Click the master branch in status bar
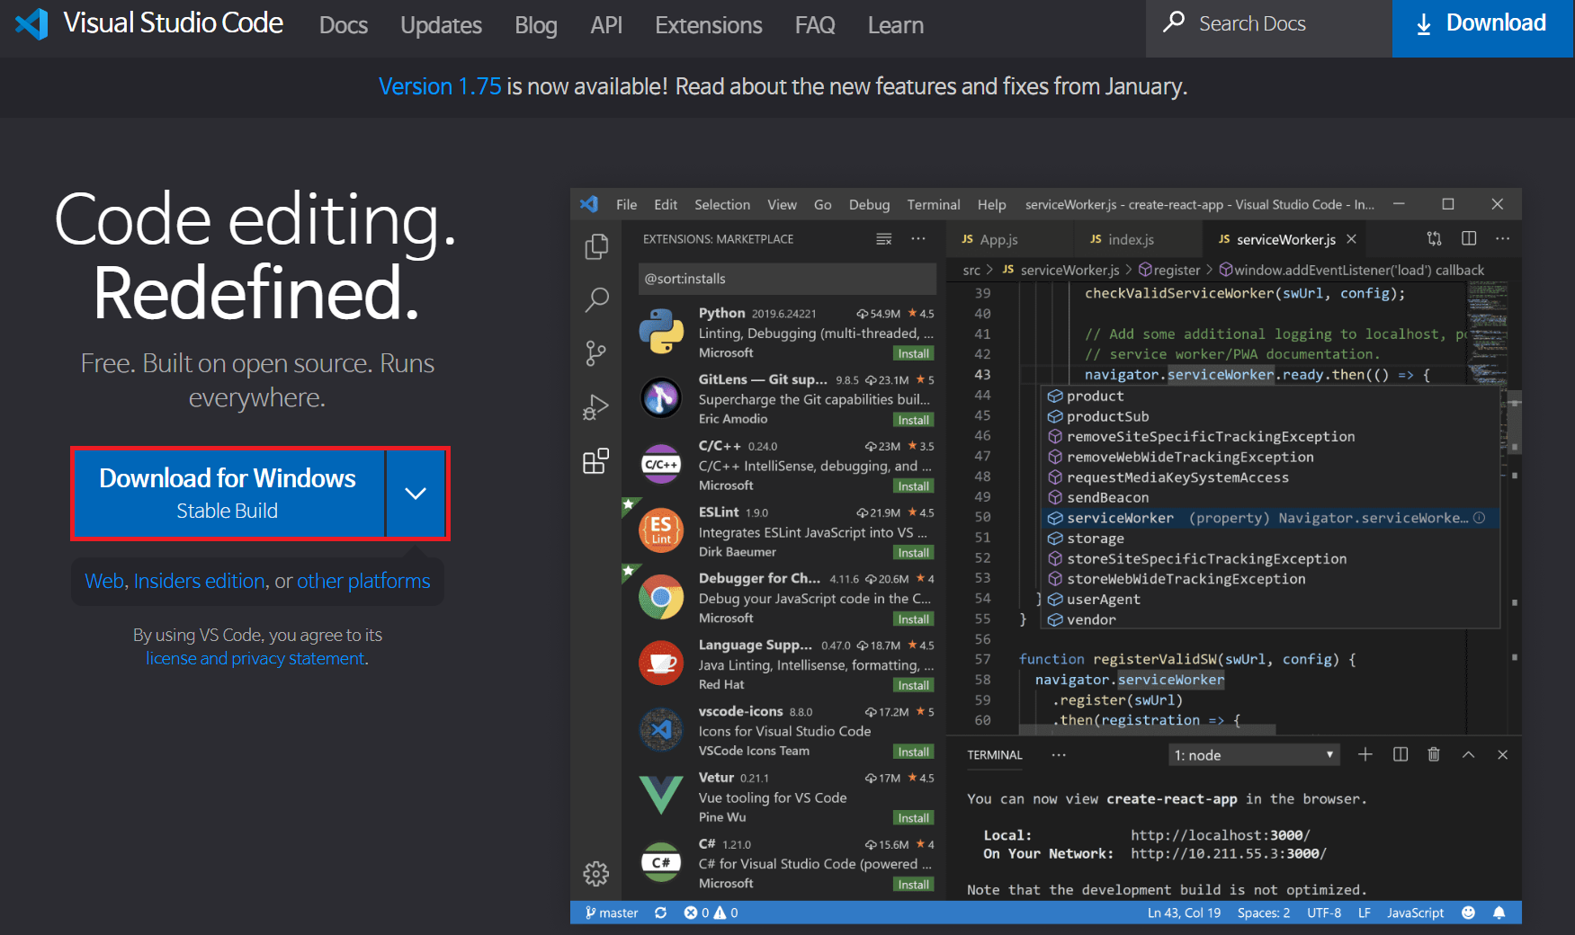This screenshot has width=1575, height=935. [612, 913]
